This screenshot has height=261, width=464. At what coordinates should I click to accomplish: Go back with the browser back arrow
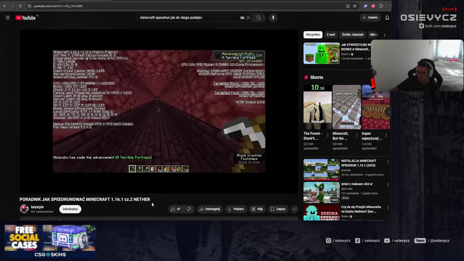(x=5, y=6)
